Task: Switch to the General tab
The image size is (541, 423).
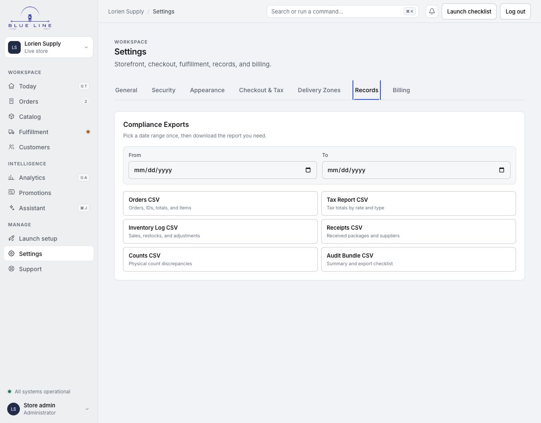Action: (x=126, y=90)
